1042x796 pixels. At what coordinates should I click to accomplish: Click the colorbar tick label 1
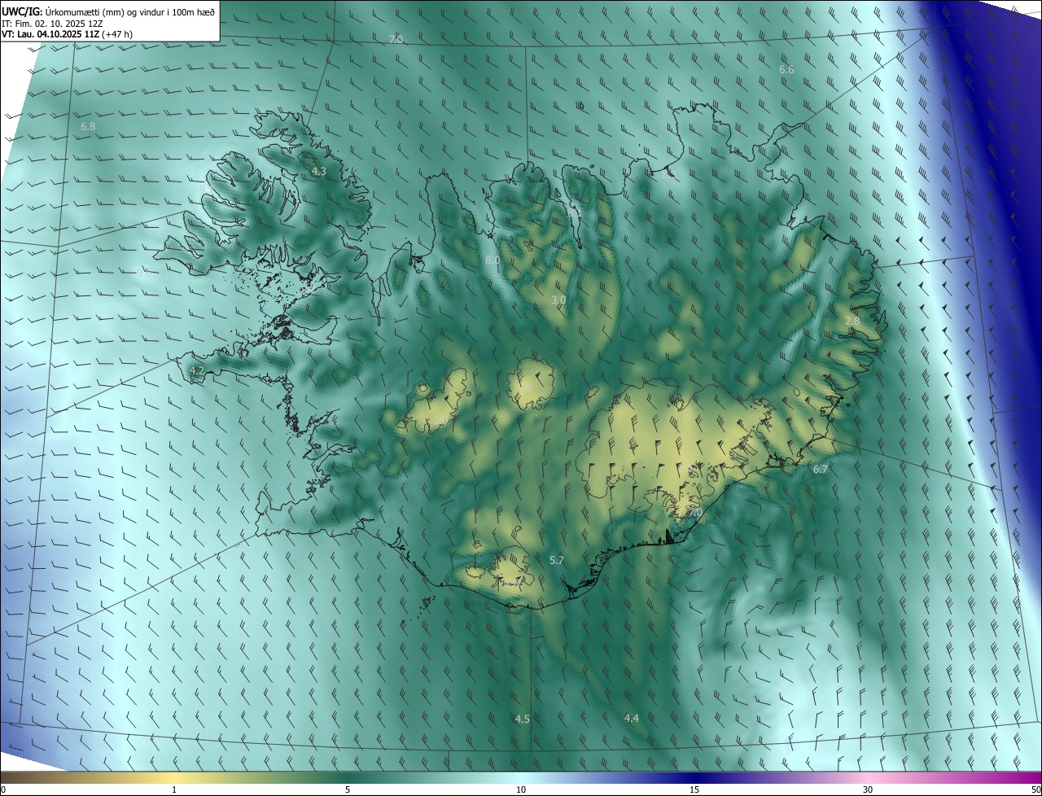point(174,789)
